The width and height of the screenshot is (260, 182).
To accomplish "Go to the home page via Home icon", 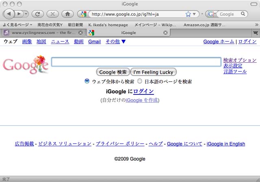I will (67, 14).
